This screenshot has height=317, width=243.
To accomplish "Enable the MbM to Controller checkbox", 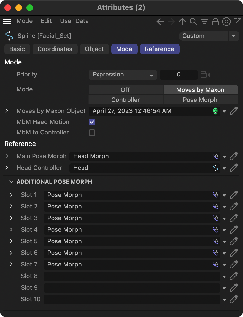I will click(x=92, y=133).
